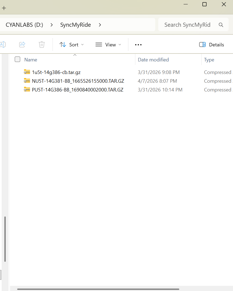Click the Type column header
The image size is (233, 291).
pyautogui.click(x=209, y=60)
